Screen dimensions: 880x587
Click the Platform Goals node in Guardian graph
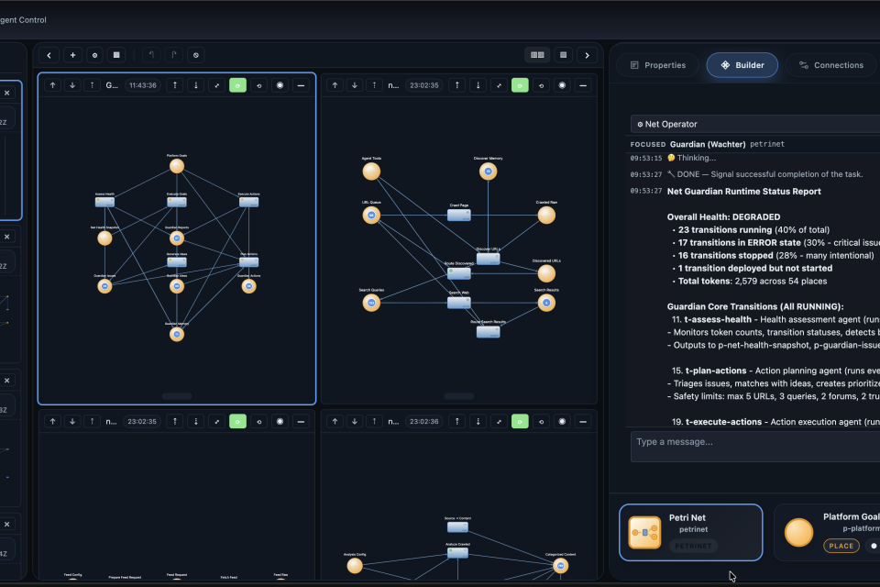[177, 168]
